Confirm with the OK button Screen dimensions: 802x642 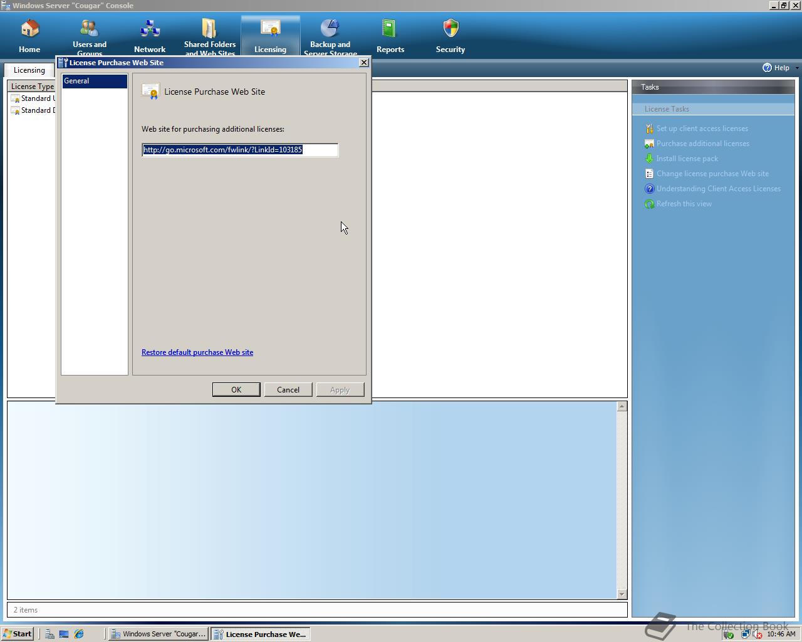click(236, 390)
